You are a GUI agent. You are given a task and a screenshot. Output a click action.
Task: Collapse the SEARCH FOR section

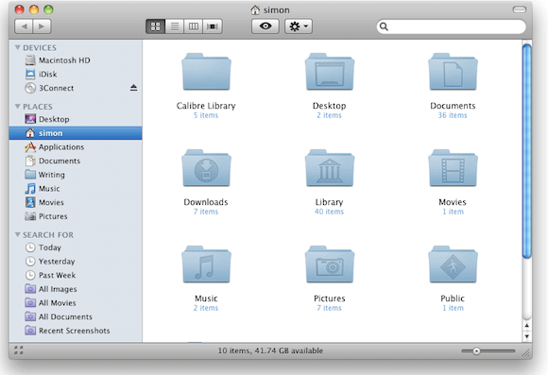coord(17,234)
